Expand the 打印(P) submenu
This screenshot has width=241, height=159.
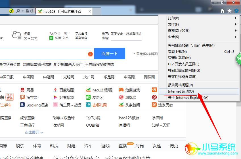(x=236, y=18)
